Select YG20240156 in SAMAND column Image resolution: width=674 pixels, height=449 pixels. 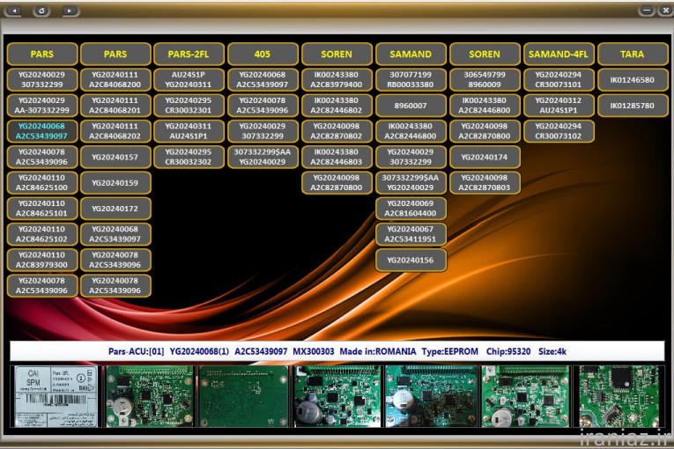pos(411,260)
